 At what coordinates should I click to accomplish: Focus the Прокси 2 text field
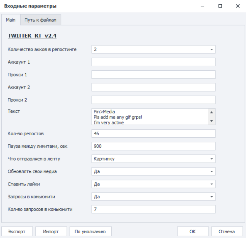click(153, 100)
